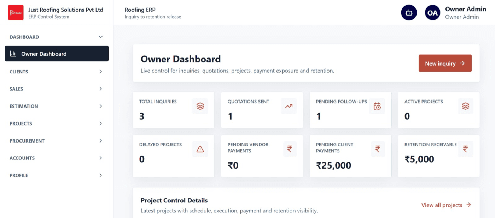Click the rupee icon on Pending Client Payments

tap(378, 149)
